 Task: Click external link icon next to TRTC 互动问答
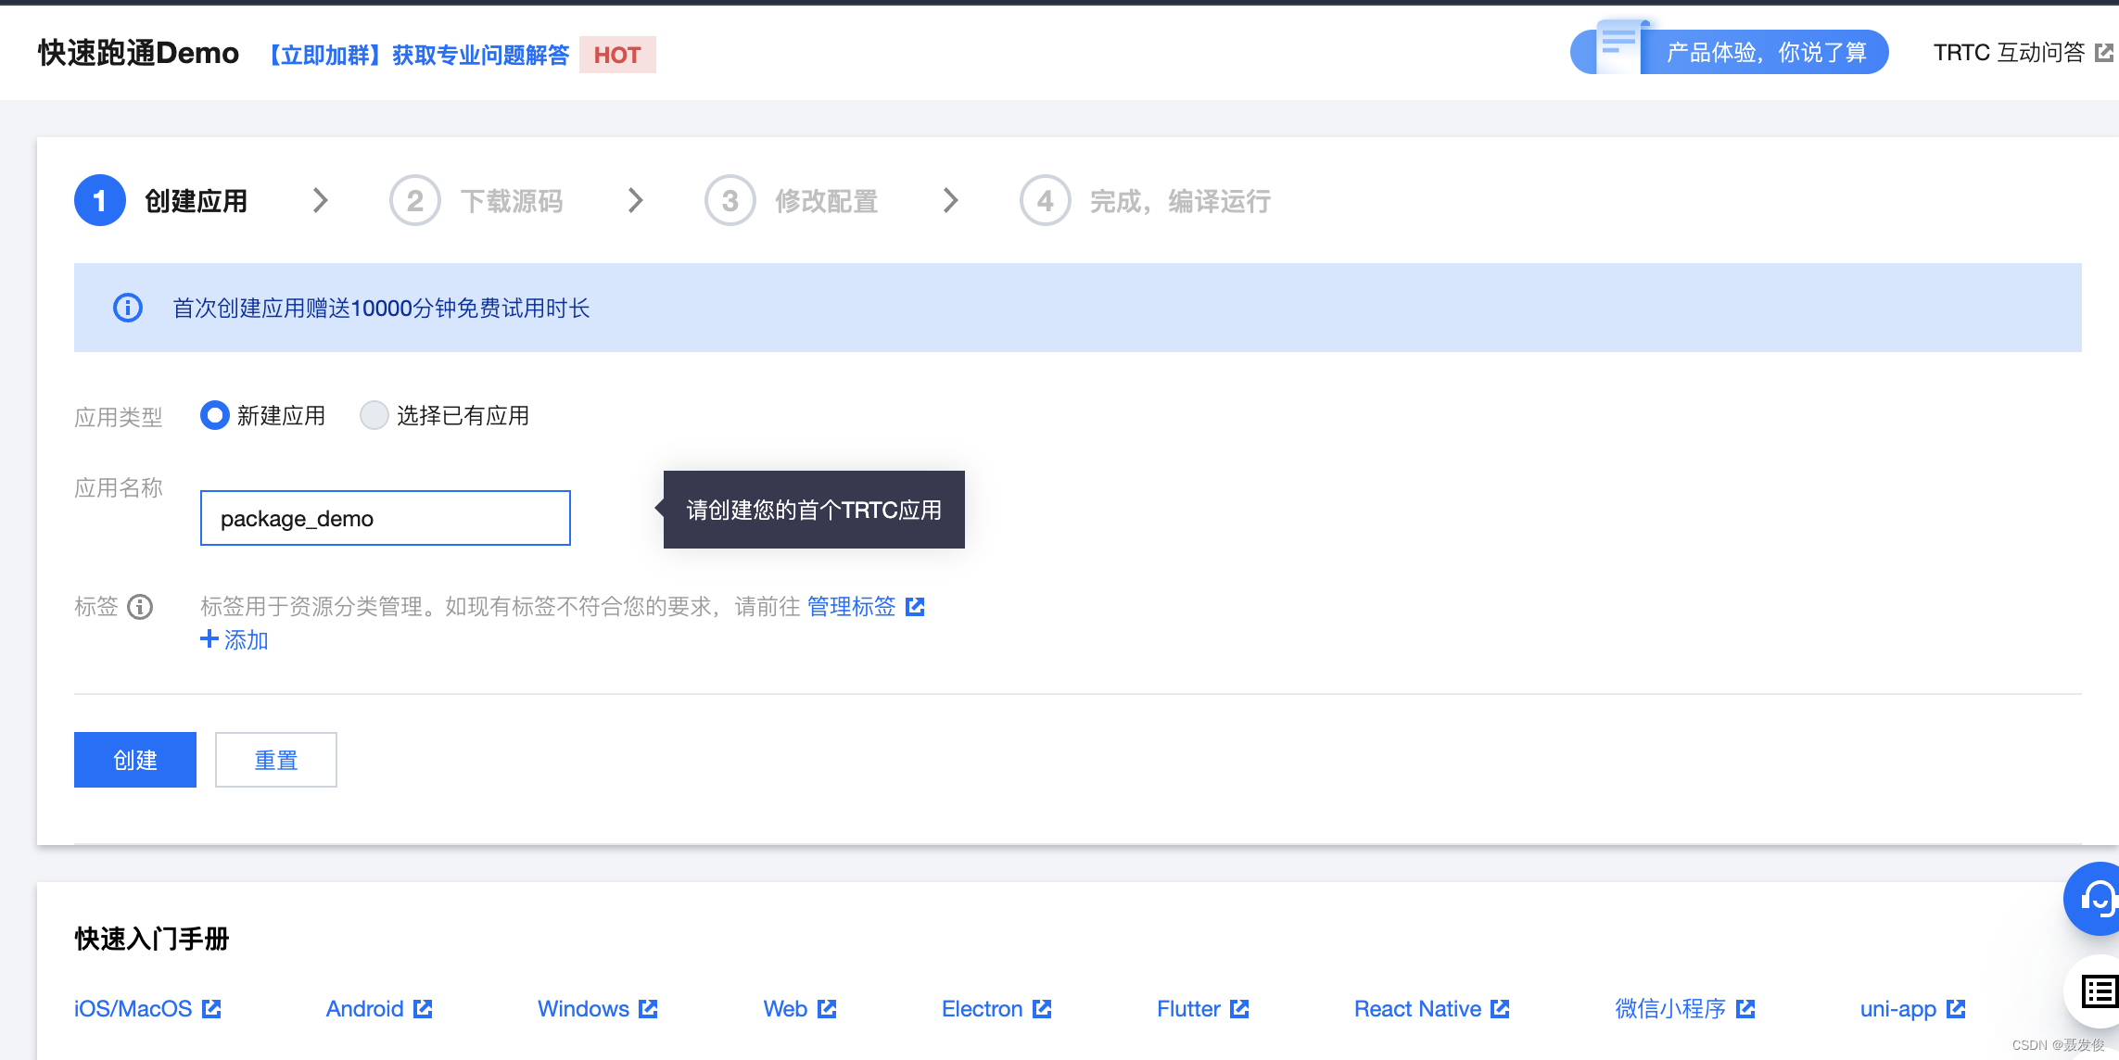click(2104, 53)
